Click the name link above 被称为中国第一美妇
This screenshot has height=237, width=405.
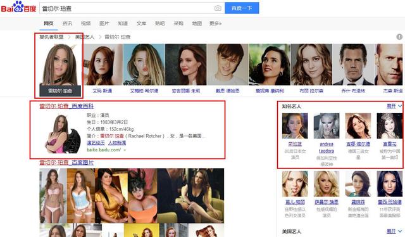point(390,144)
